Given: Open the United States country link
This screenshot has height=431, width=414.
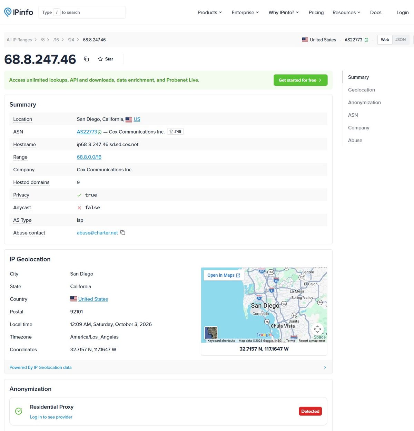Looking at the screenshot, I should (x=93, y=299).
